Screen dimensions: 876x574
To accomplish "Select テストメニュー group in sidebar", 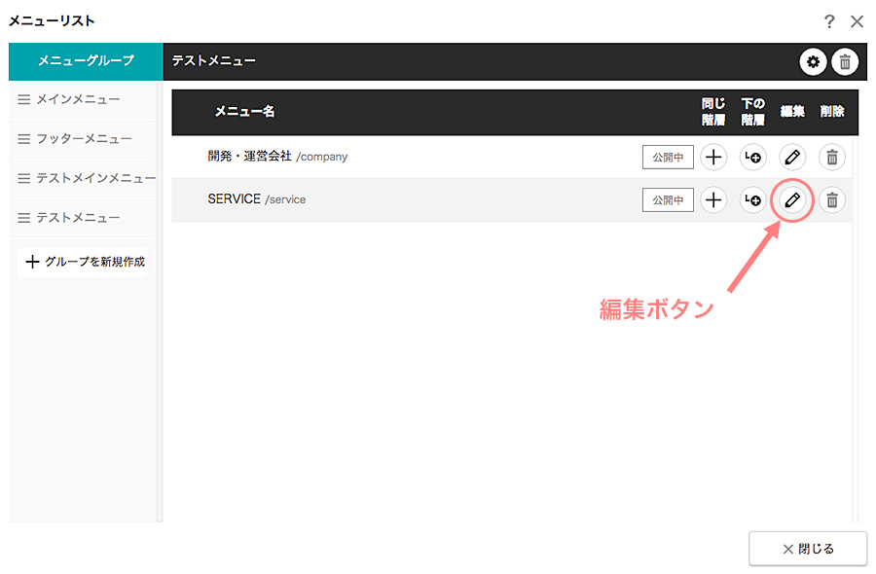I will [83, 218].
